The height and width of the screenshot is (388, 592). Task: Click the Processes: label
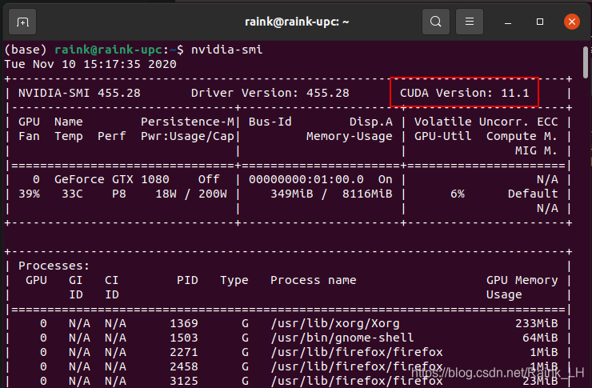click(54, 266)
